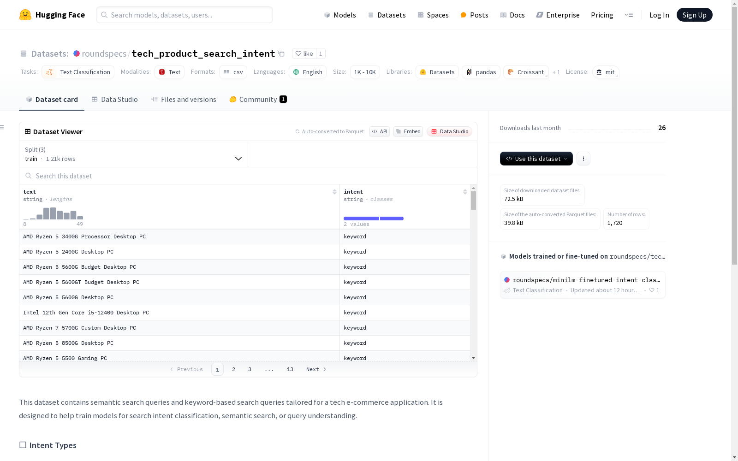The height and width of the screenshot is (461, 738).
Task: Click the pandas library tag
Action: 481,72
